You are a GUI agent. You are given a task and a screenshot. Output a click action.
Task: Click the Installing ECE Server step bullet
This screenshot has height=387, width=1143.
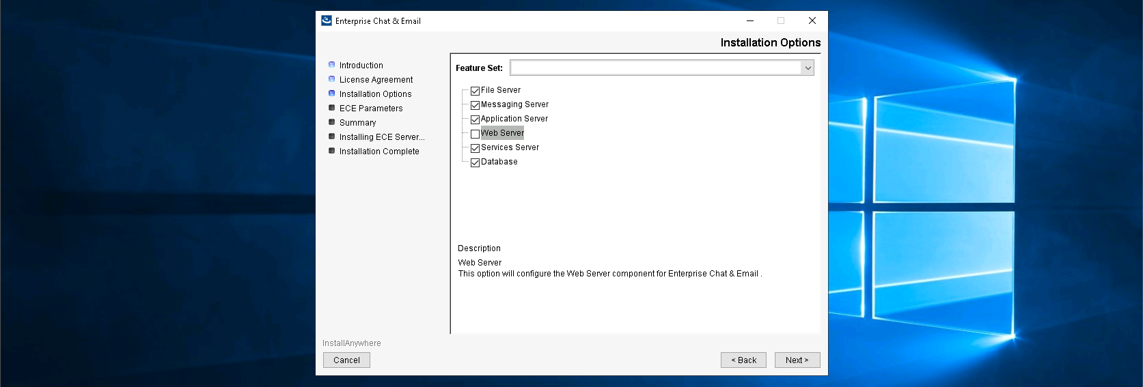332,137
